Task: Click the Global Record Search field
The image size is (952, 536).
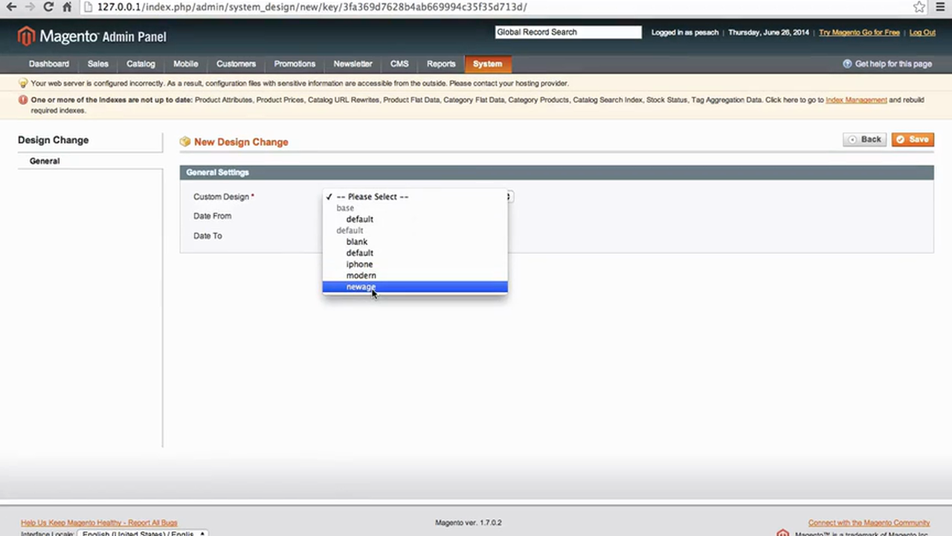Action: tap(567, 31)
